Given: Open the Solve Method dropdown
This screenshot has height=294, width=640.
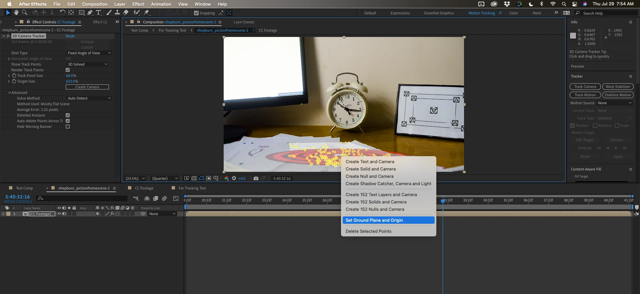Looking at the screenshot, I should click(89, 98).
